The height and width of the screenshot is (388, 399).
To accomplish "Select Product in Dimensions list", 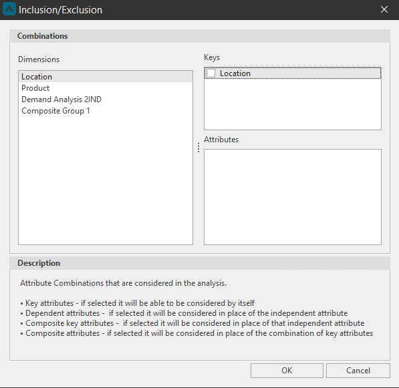I will 106,88.
